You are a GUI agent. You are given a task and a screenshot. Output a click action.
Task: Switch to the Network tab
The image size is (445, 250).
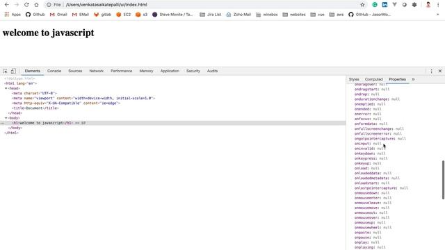(x=97, y=71)
